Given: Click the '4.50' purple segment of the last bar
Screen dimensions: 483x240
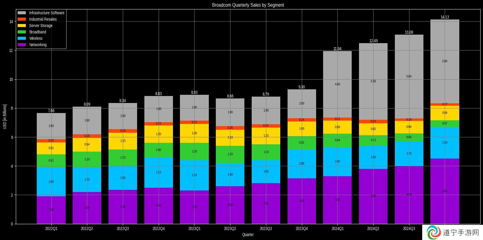Looking at the screenshot, I should point(445,191).
